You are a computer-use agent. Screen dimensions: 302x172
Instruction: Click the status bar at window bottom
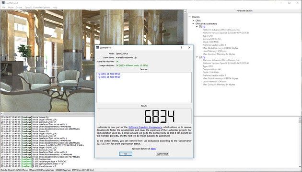point(151,170)
